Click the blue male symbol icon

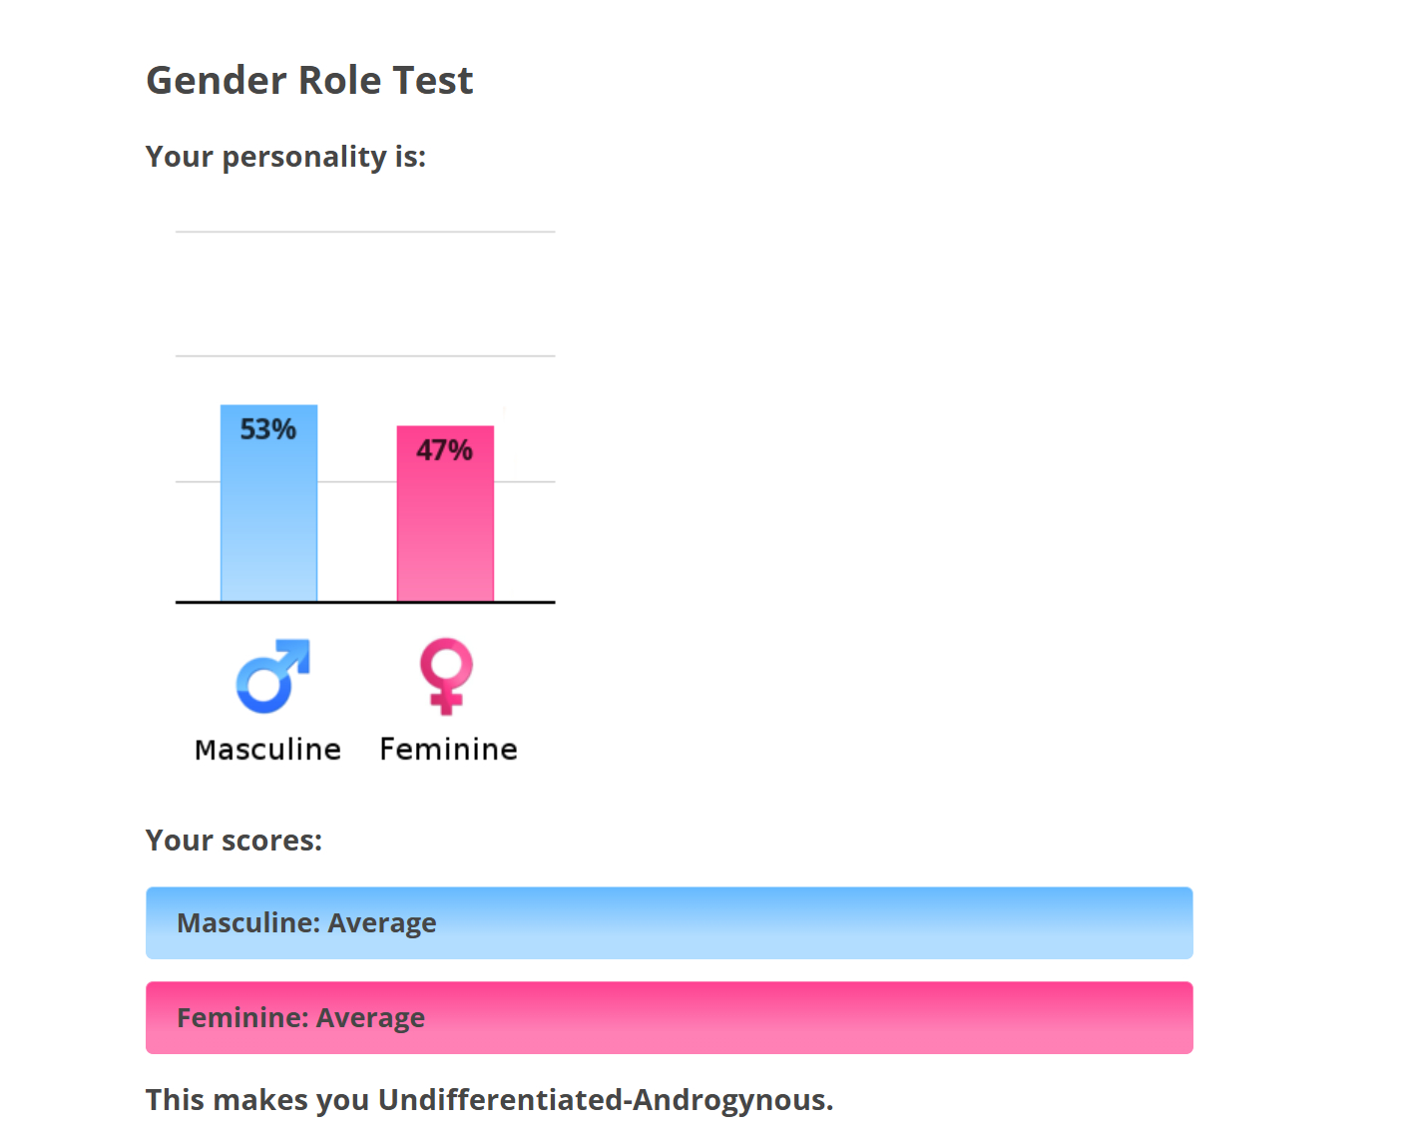pyautogui.click(x=271, y=676)
